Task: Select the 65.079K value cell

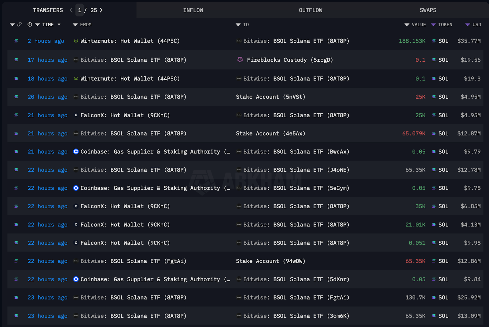Action: pos(414,133)
